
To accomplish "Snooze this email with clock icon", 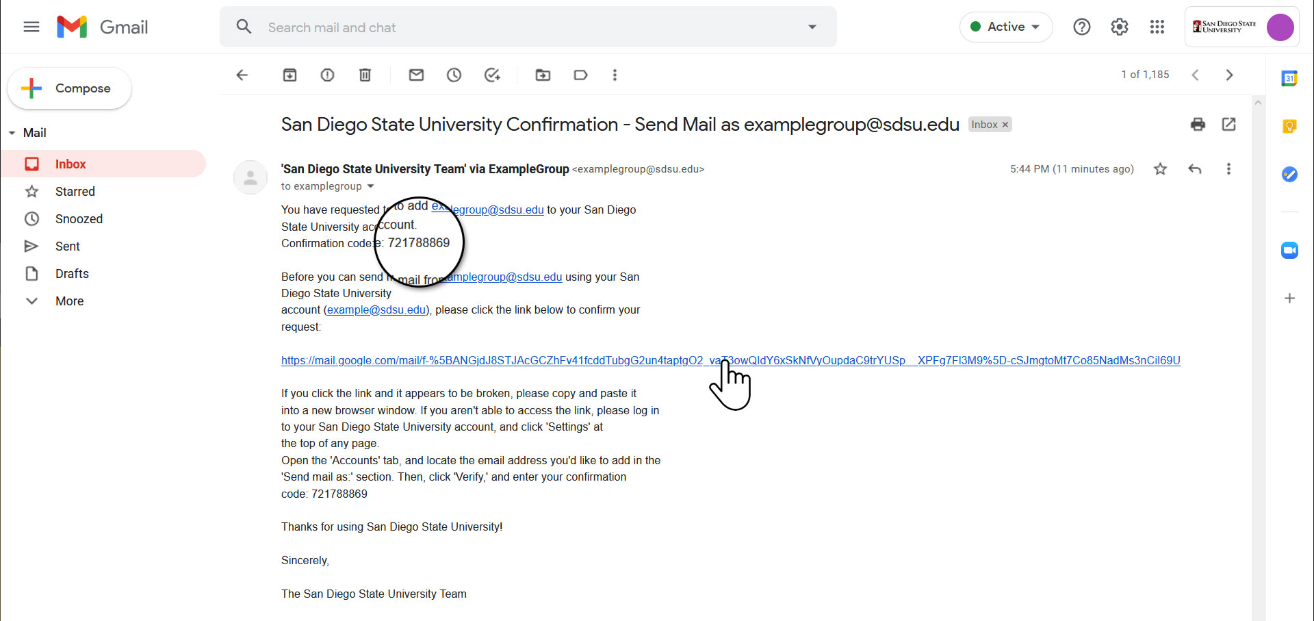I will point(454,75).
